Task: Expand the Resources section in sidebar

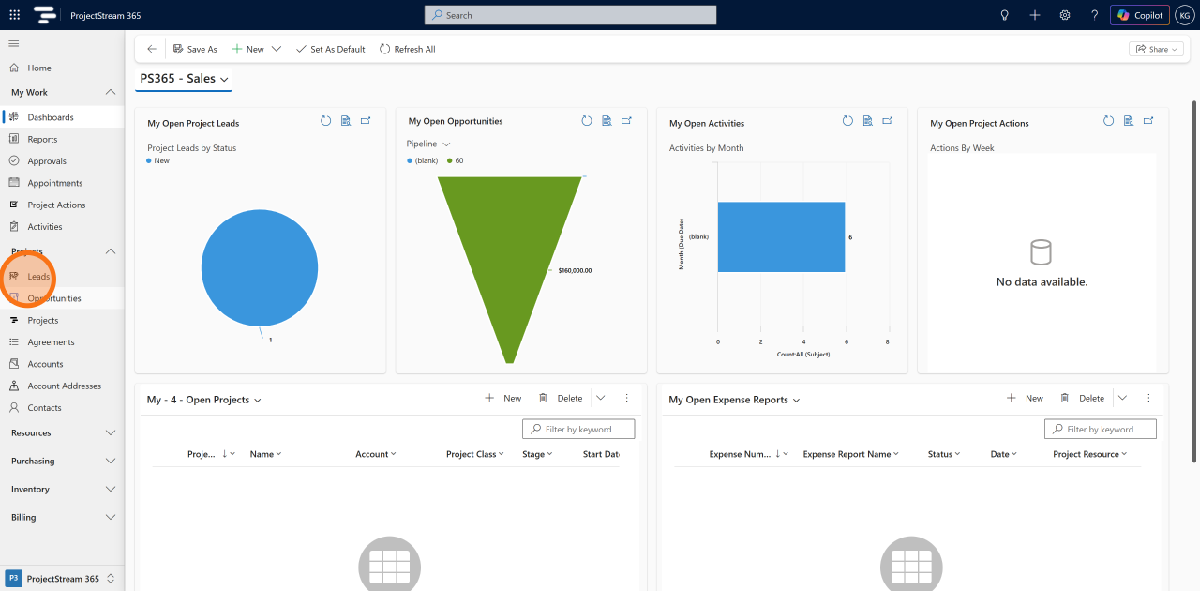Action: [x=62, y=432]
